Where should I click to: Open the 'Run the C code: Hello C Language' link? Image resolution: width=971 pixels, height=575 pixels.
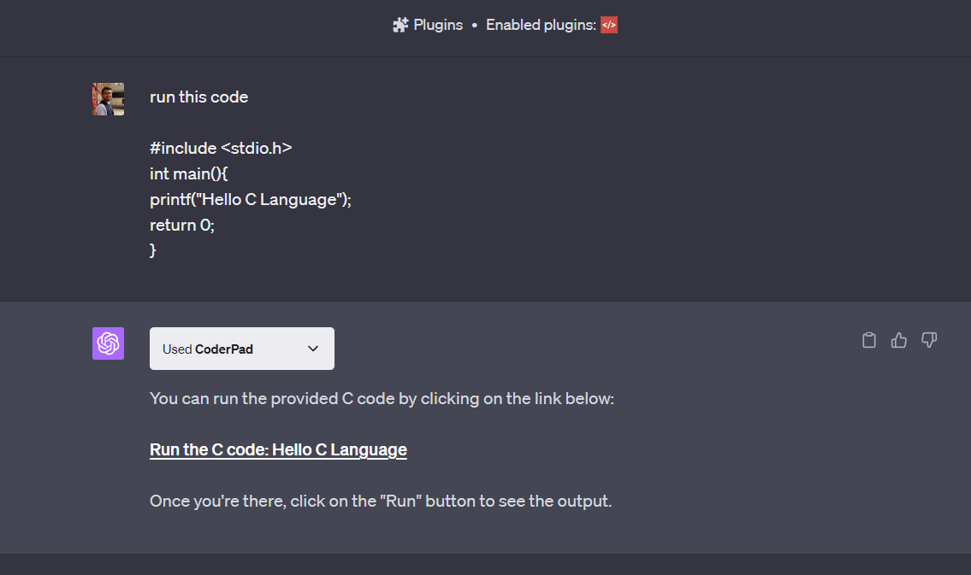(278, 449)
